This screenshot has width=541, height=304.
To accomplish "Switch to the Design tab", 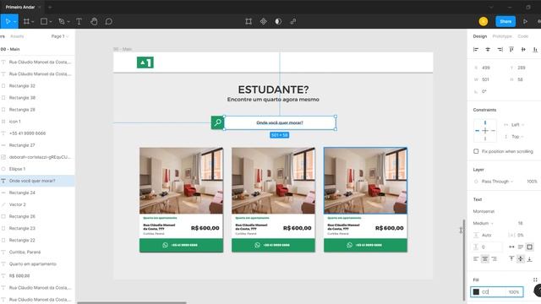I will pyautogui.click(x=479, y=36).
